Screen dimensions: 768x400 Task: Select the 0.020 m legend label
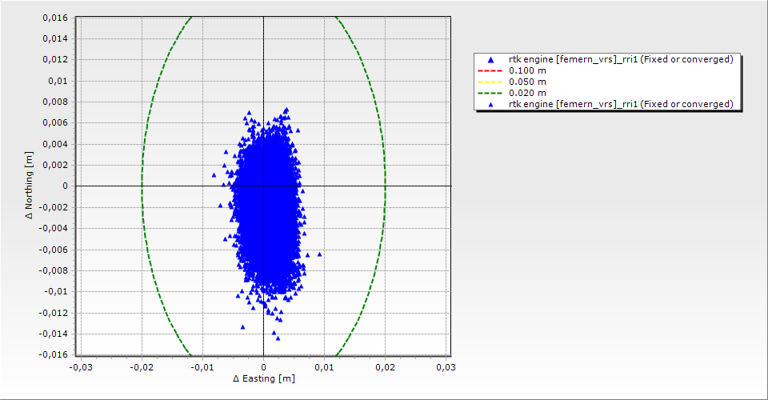528,93
